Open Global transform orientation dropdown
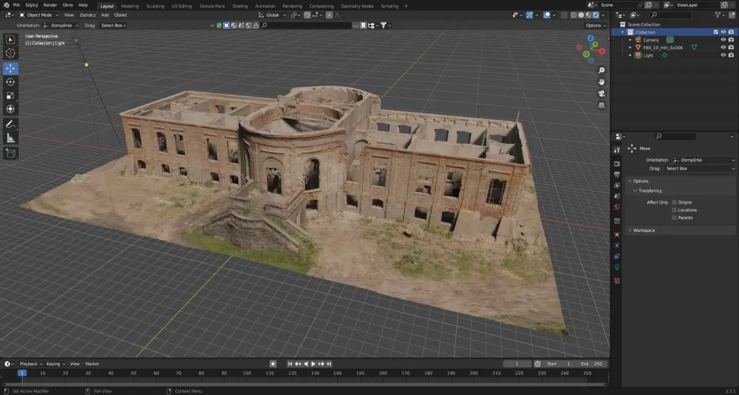Image resolution: width=739 pixels, height=395 pixels. [x=272, y=15]
